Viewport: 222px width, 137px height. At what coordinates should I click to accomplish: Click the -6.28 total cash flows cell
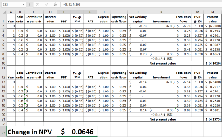[183, 26]
